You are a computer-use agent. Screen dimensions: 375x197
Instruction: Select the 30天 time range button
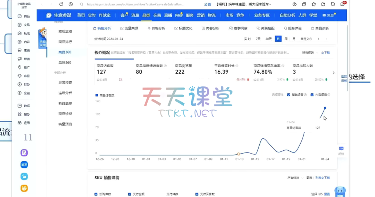(x=268, y=39)
